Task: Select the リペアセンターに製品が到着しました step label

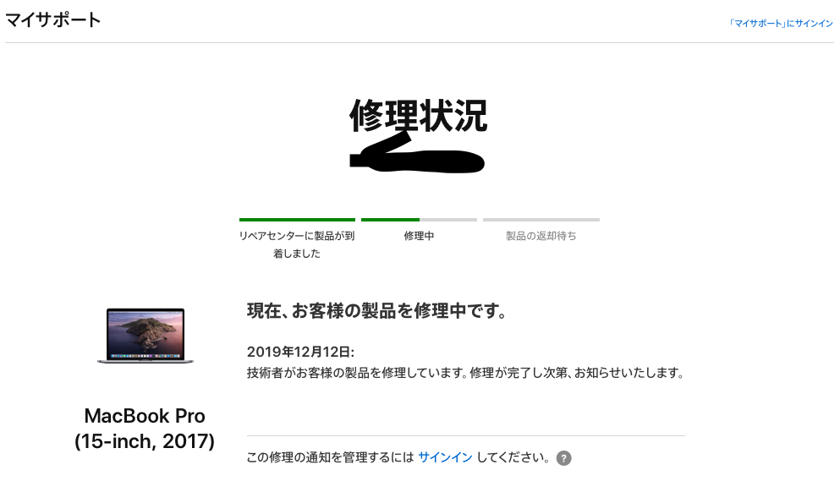Action: 297,244
